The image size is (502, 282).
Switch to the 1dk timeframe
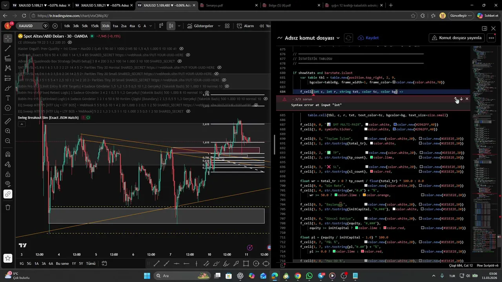[x=67, y=26]
